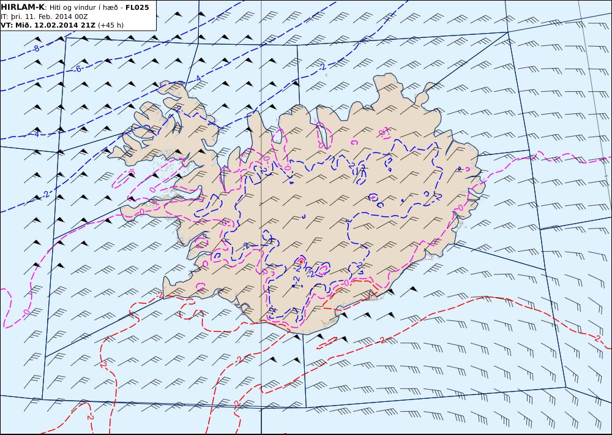Image resolution: width=612 pixels, height=435 pixels.
Task: Click the '-8' blue isotherm label
Action: [35, 49]
